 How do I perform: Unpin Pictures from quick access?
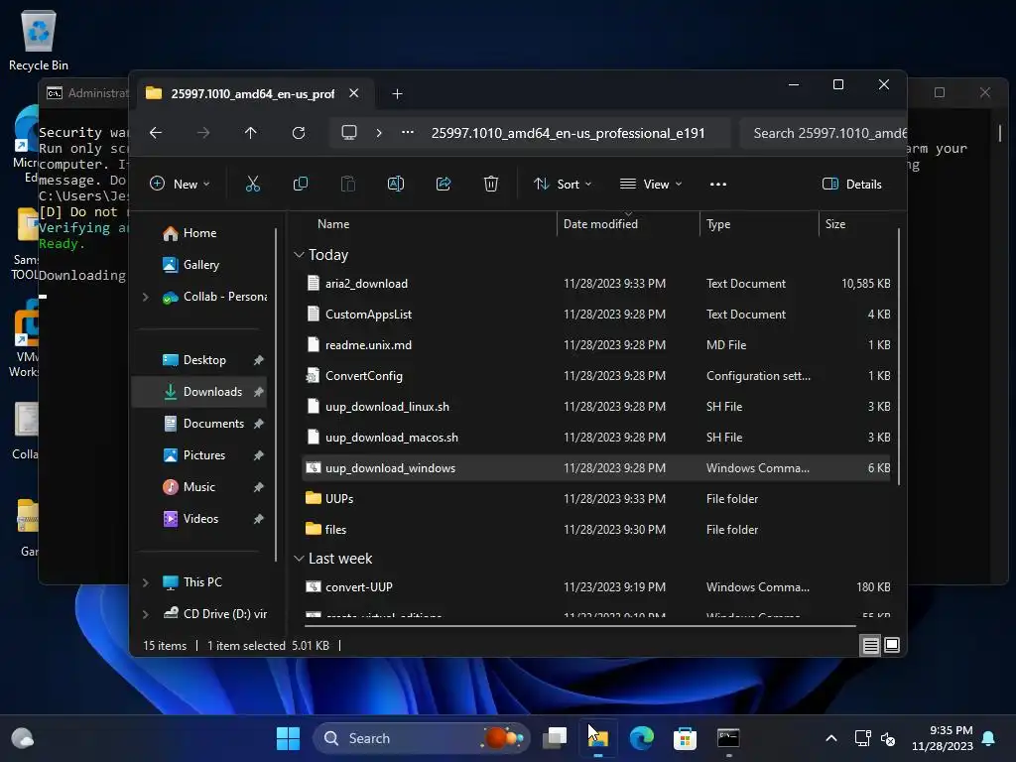coord(259,455)
